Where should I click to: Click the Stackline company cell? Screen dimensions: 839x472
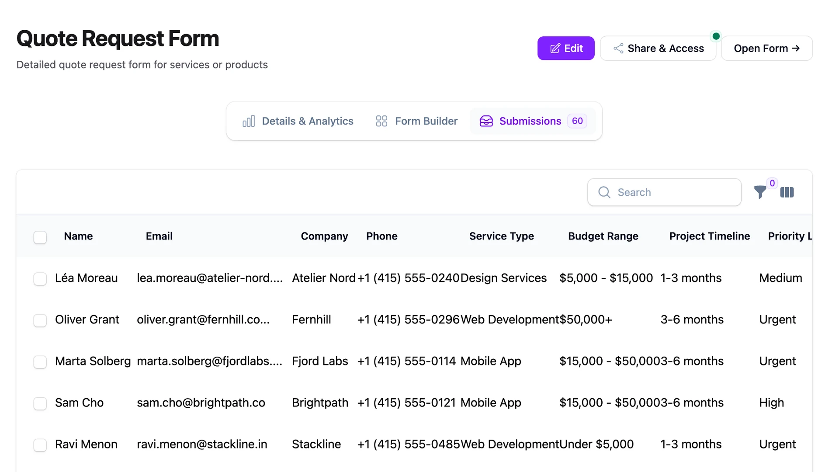(x=316, y=444)
